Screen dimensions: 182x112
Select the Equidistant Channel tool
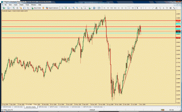pos(156,8)
